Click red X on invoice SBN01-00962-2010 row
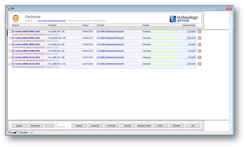 (199, 38)
